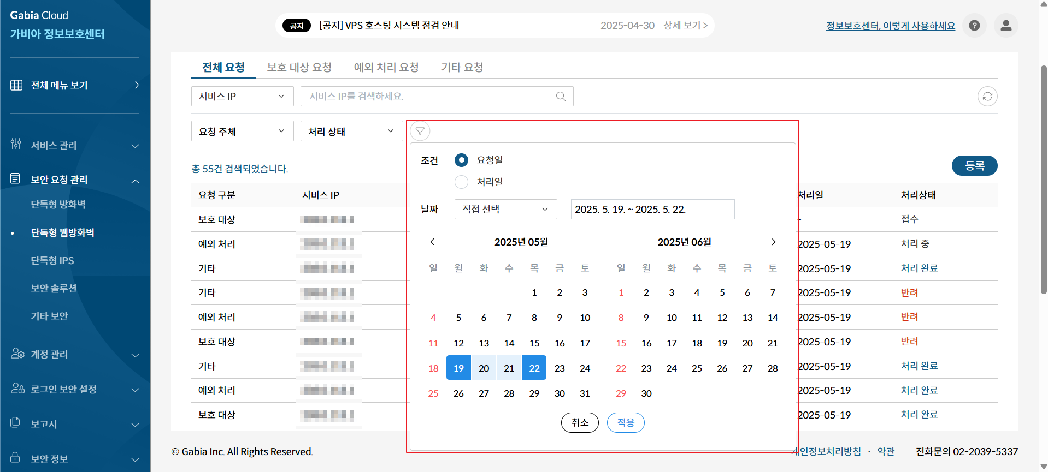Open the 처리 상태 dropdown
The image size is (1048, 472).
coord(351,132)
